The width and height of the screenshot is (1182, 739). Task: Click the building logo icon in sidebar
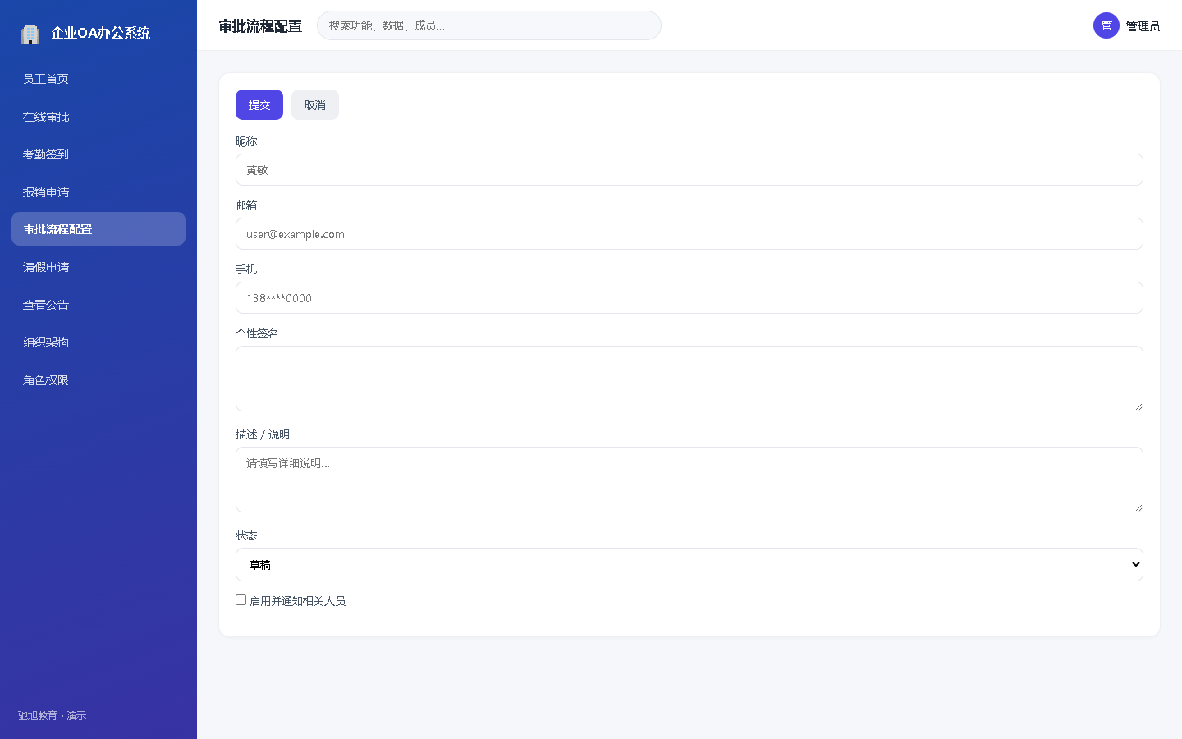point(30,34)
